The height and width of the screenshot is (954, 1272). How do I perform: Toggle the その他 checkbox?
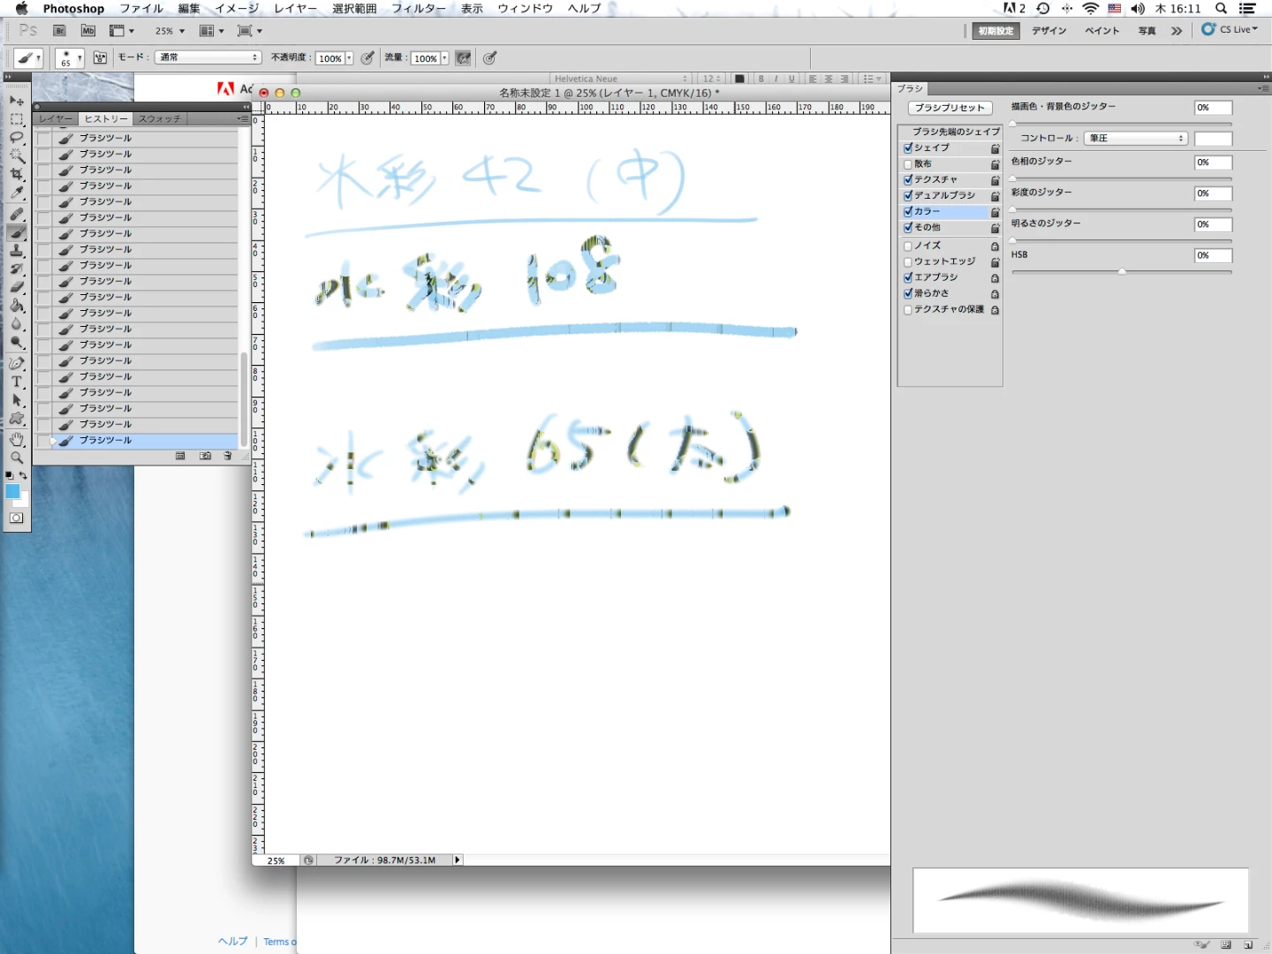(x=908, y=228)
